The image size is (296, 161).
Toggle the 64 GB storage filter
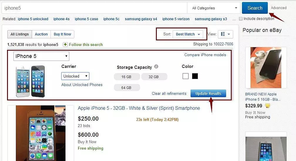pos(127,88)
